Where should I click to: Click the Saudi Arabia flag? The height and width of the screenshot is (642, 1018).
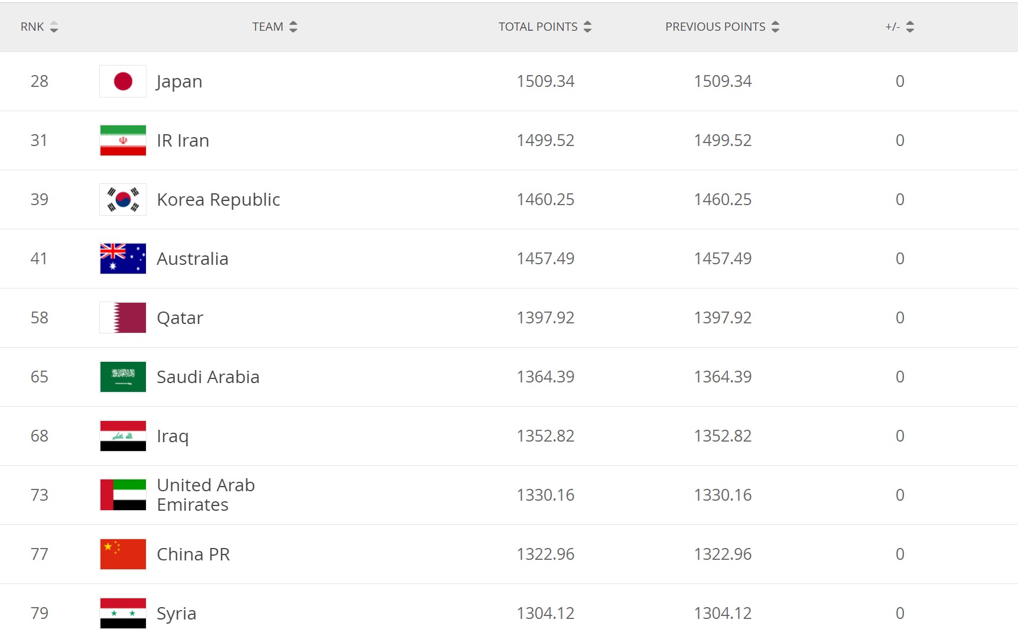(x=123, y=377)
